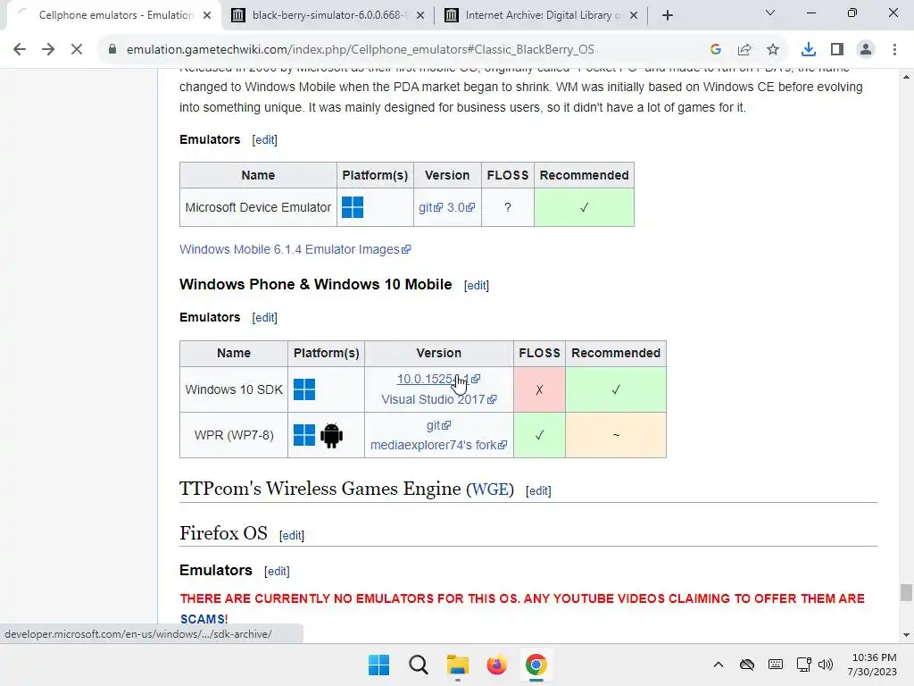
Task: Switch to black-berry-simulator tab
Action: point(327,15)
